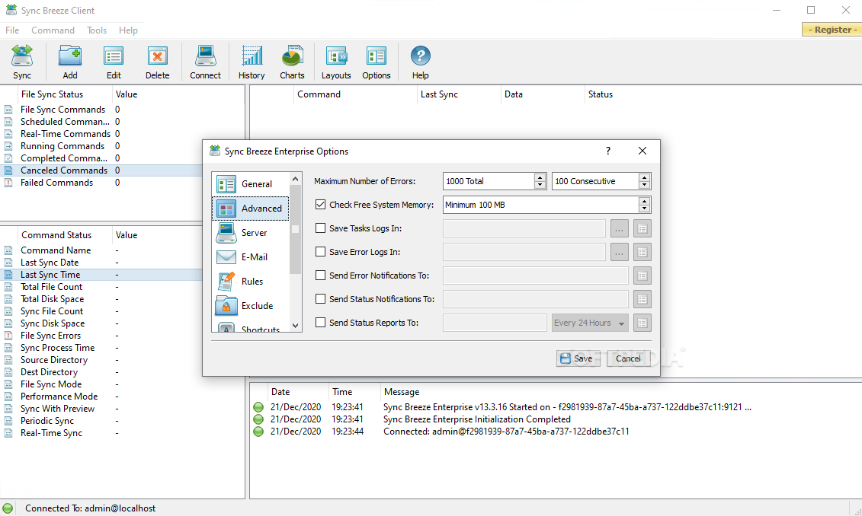Image resolution: width=862 pixels, height=516 pixels.
Task: Click the Add command toolbar icon
Action: pyautogui.click(x=70, y=62)
